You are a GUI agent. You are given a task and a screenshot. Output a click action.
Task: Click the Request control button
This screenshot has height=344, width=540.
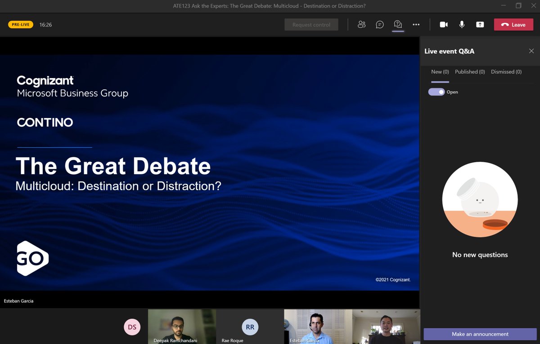click(x=311, y=25)
